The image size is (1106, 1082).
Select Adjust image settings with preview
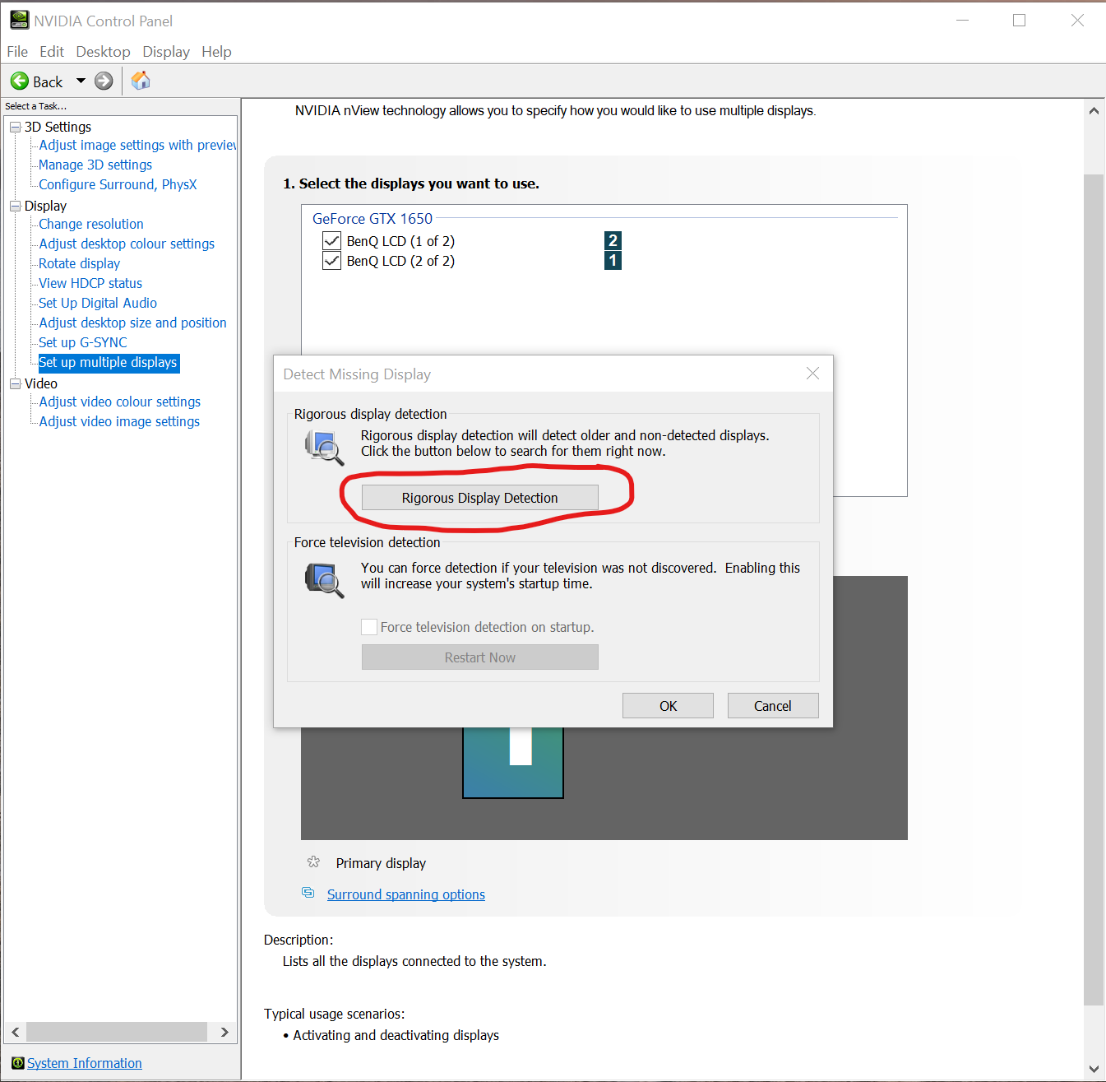137,145
